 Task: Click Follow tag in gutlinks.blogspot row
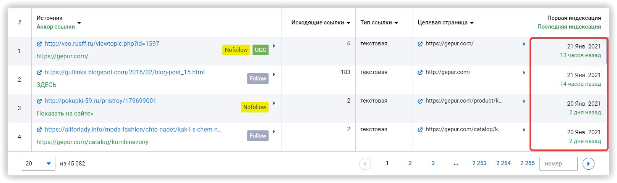click(258, 79)
